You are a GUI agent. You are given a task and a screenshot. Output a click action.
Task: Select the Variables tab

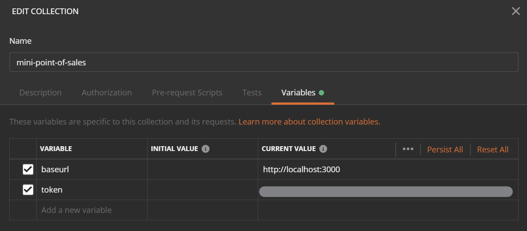pos(298,93)
